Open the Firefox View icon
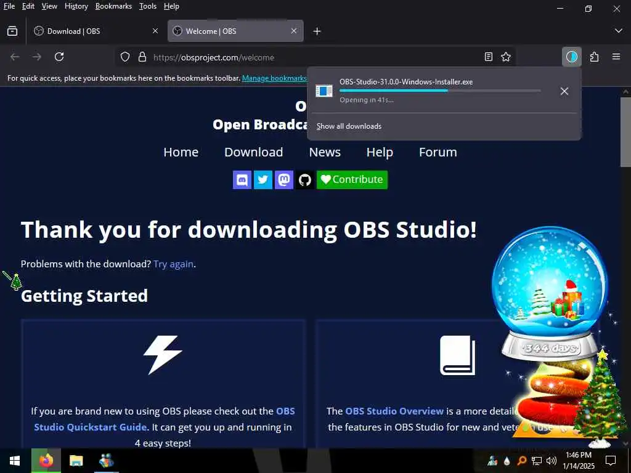The image size is (631, 473). click(12, 31)
